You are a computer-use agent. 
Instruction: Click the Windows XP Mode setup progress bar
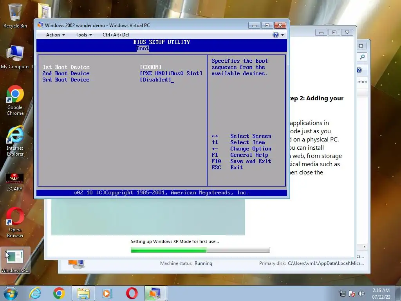click(x=200, y=250)
